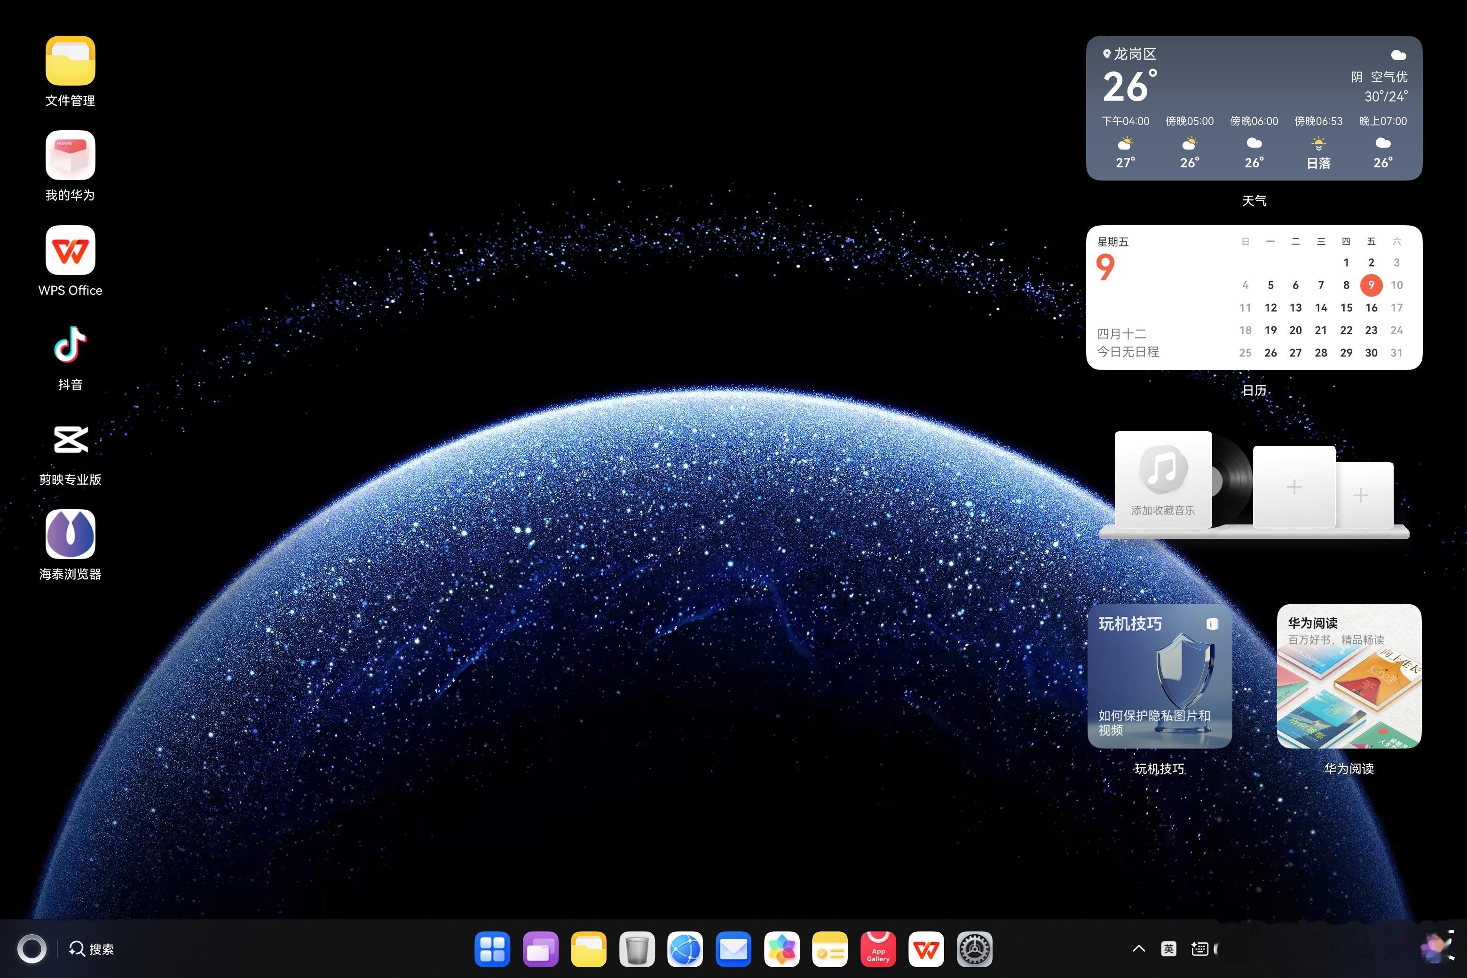Select date 30 in calendar widget
This screenshot has width=1467, height=978.
point(1371,352)
